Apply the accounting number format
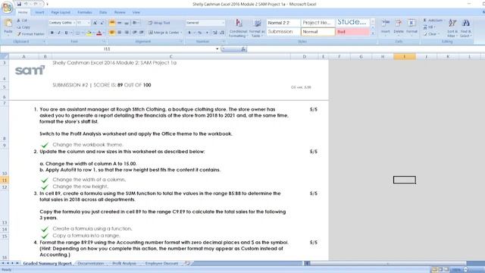Viewport: 485px width, 273px height. pyautogui.click(x=189, y=33)
